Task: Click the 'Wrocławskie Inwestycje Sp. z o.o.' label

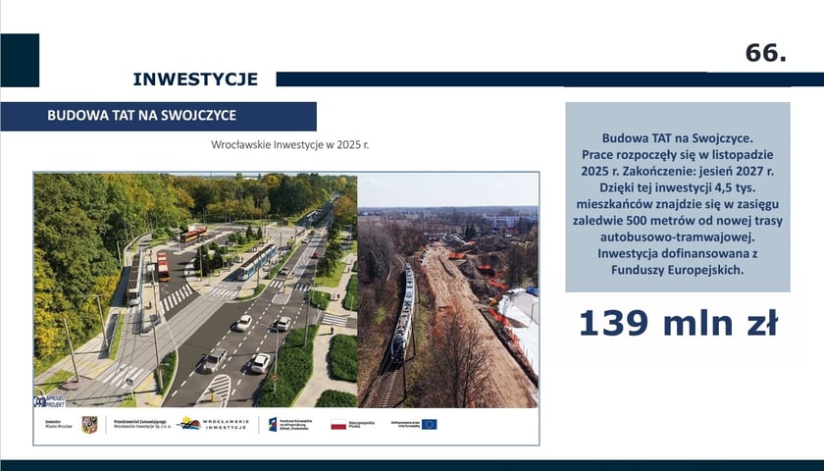Action: 142,424
